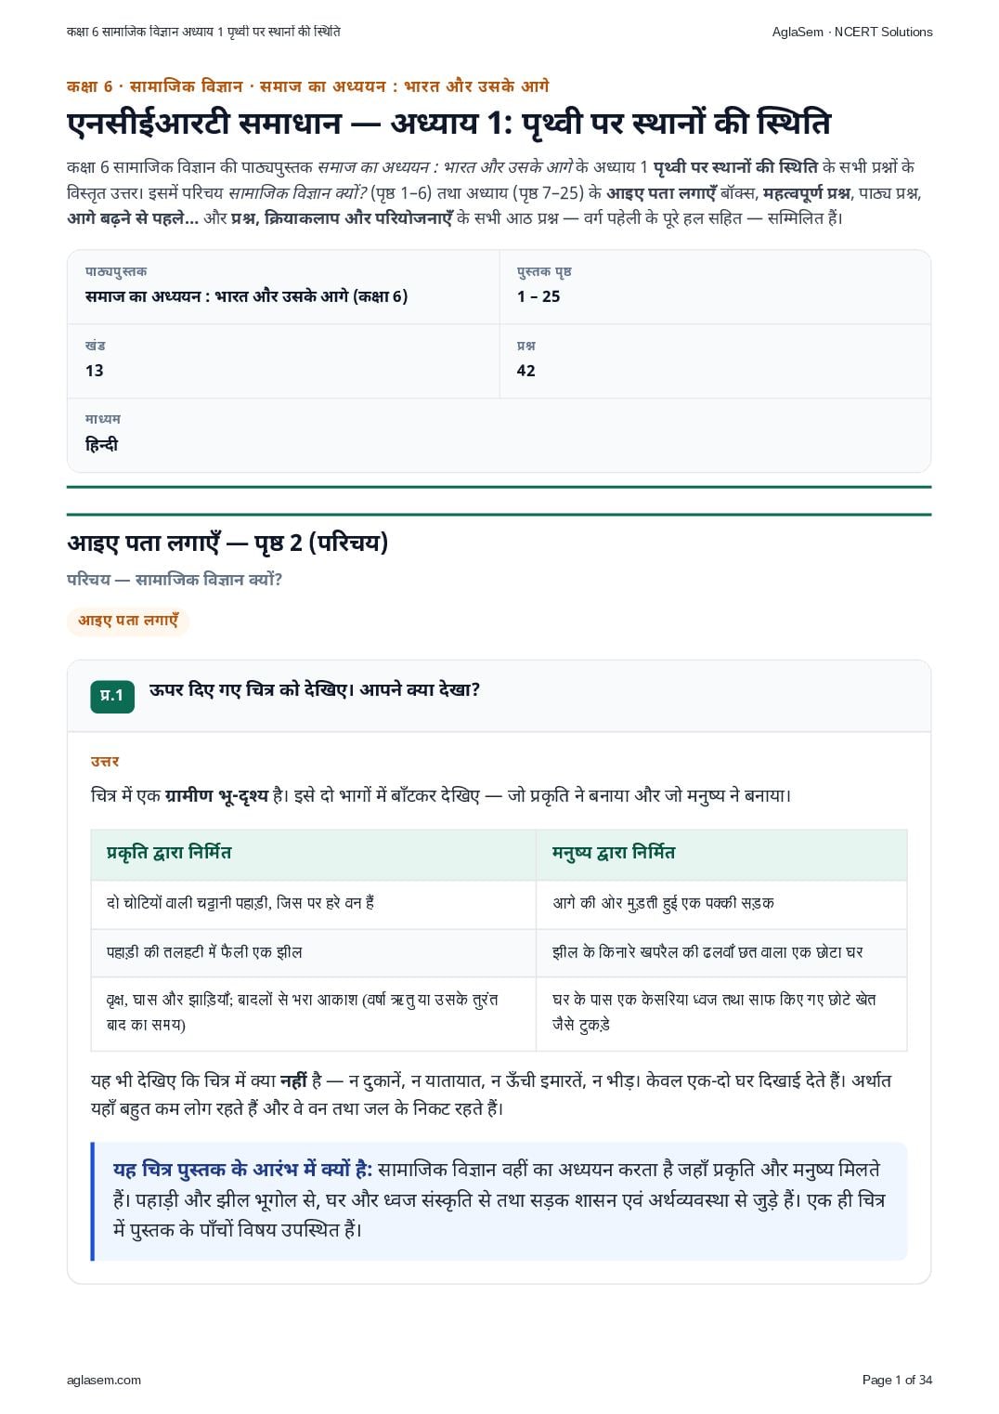999x1414 pixels.
Task: Click the section heading आइए पता लगाएँ — पृष्ठ 2
Action: (227, 543)
